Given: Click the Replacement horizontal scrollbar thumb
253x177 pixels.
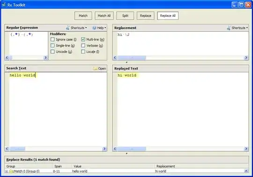Looking at the screenshot, I should pos(132,57).
